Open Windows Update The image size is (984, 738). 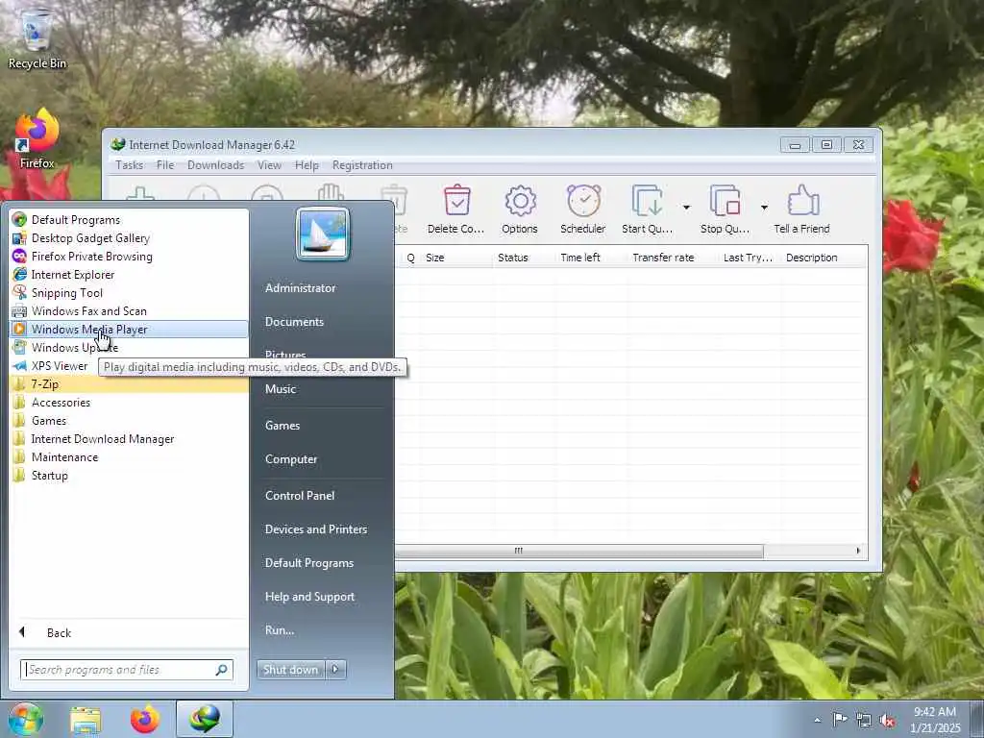coord(129,347)
